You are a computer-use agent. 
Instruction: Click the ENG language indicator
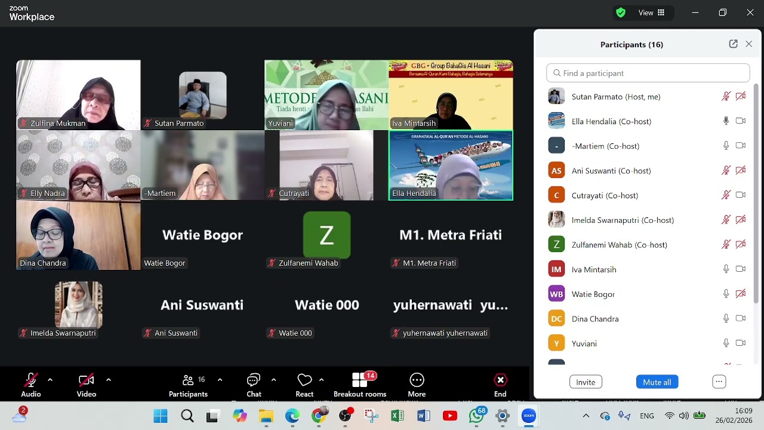point(647,416)
